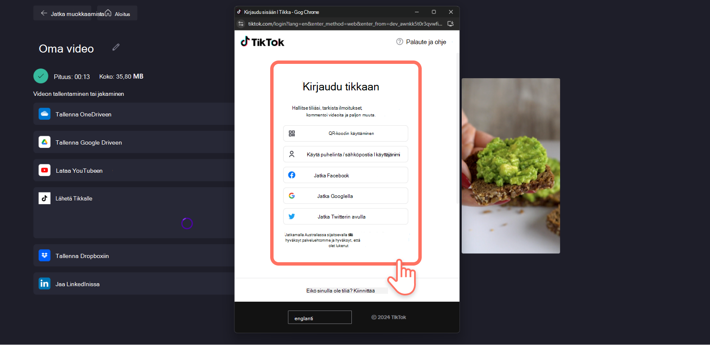Open site information icon in the address bar
Image resolution: width=710 pixels, height=345 pixels.
click(x=241, y=24)
